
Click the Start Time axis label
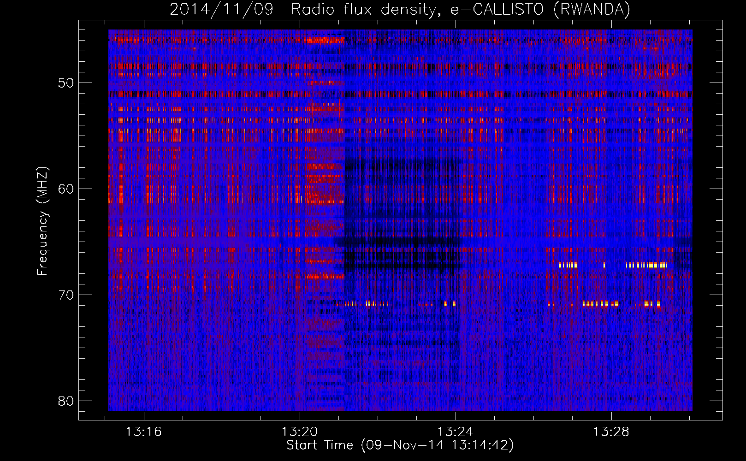[x=400, y=445]
